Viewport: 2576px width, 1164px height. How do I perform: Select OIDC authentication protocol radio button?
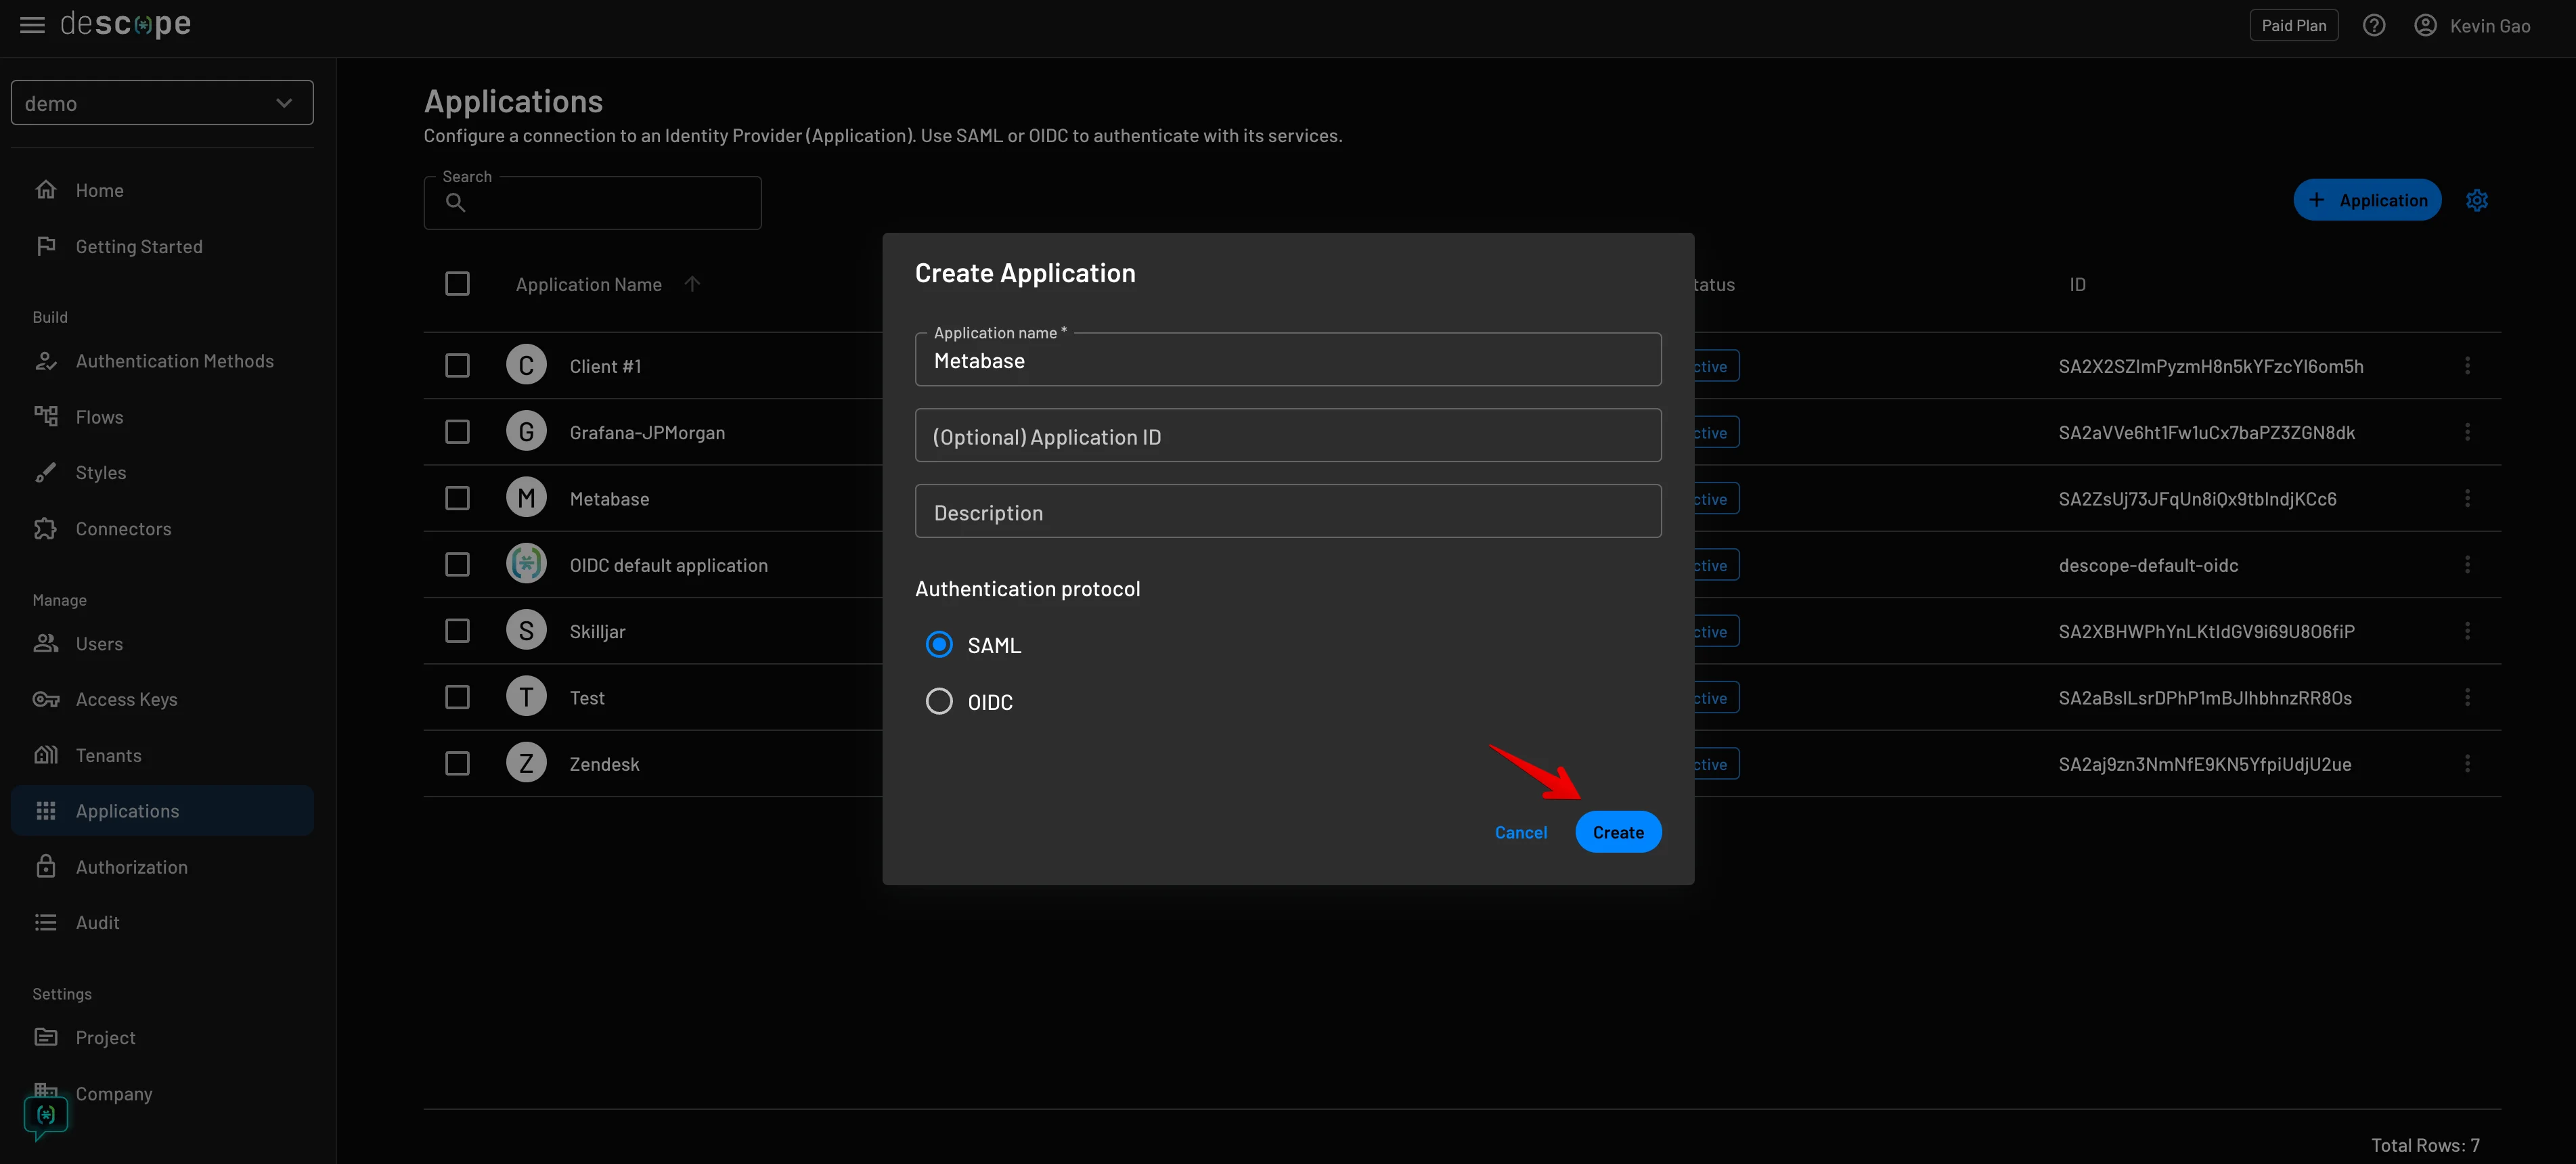click(937, 702)
